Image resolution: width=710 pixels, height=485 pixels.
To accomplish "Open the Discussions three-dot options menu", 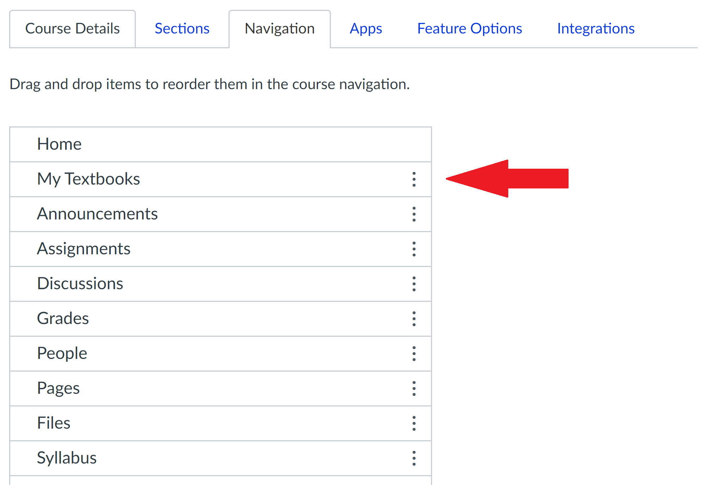I will pyautogui.click(x=414, y=284).
